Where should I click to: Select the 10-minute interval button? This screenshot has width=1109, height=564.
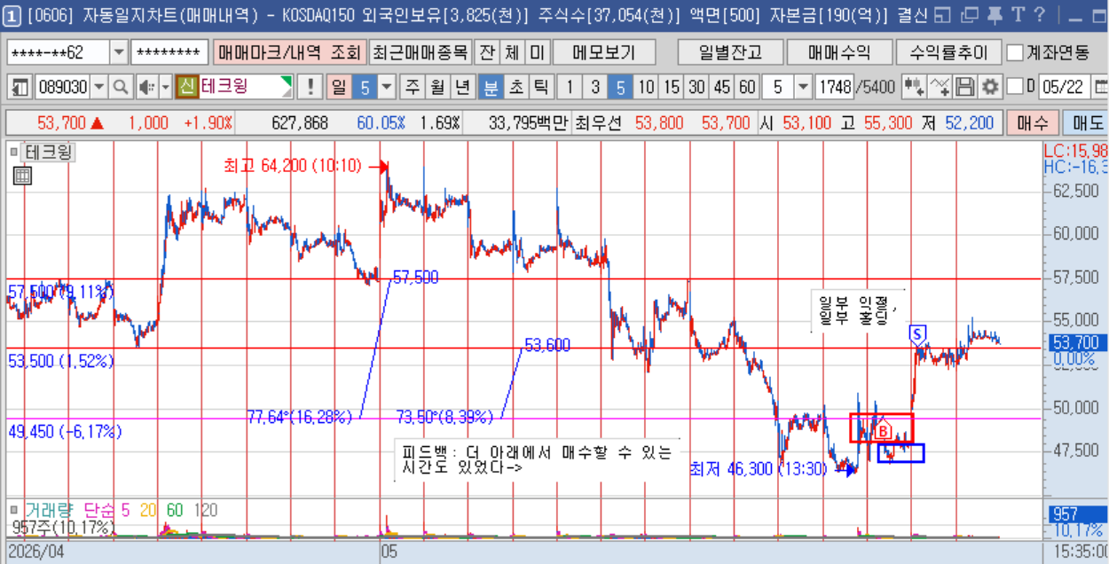646,87
